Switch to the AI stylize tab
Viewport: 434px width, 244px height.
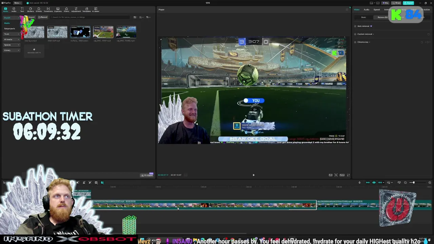(x=425, y=9)
